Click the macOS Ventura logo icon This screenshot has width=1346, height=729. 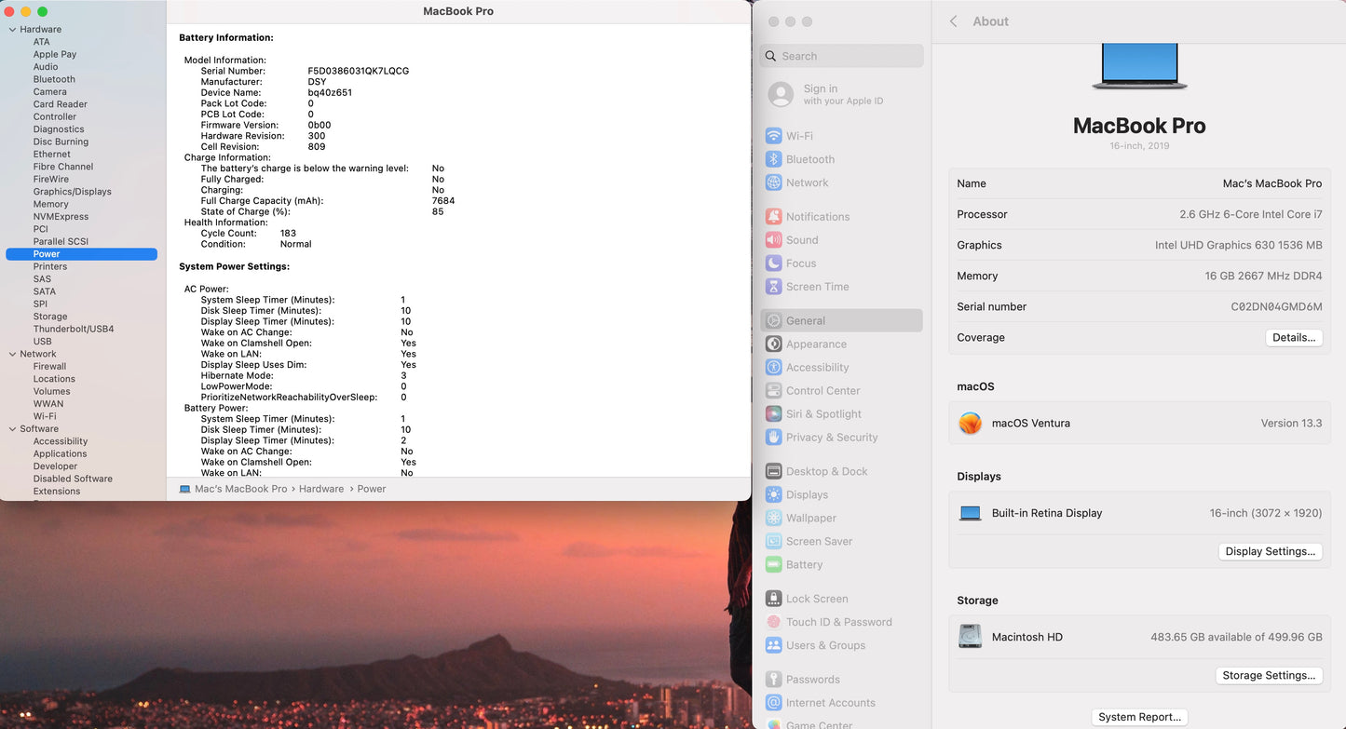[970, 424]
